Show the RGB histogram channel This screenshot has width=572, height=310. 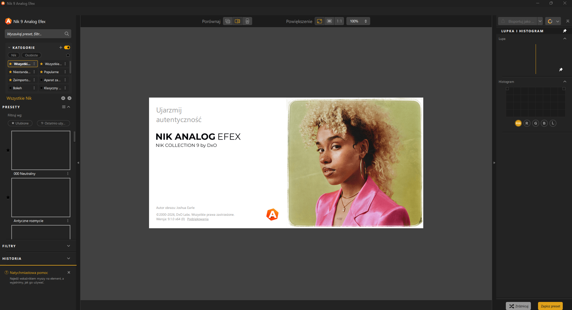(518, 123)
